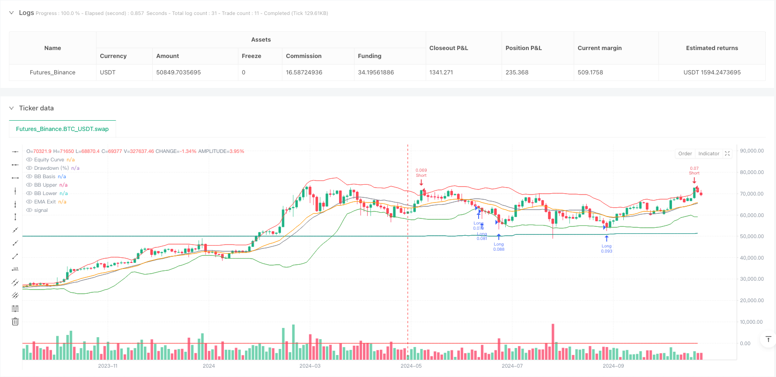Image resolution: width=776 pixels, height=377 pixels.
Task: Toggle visibility of BB Upper line
Action: click(x=29, y=185)
